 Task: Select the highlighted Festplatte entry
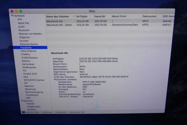(x=30, y=48)
